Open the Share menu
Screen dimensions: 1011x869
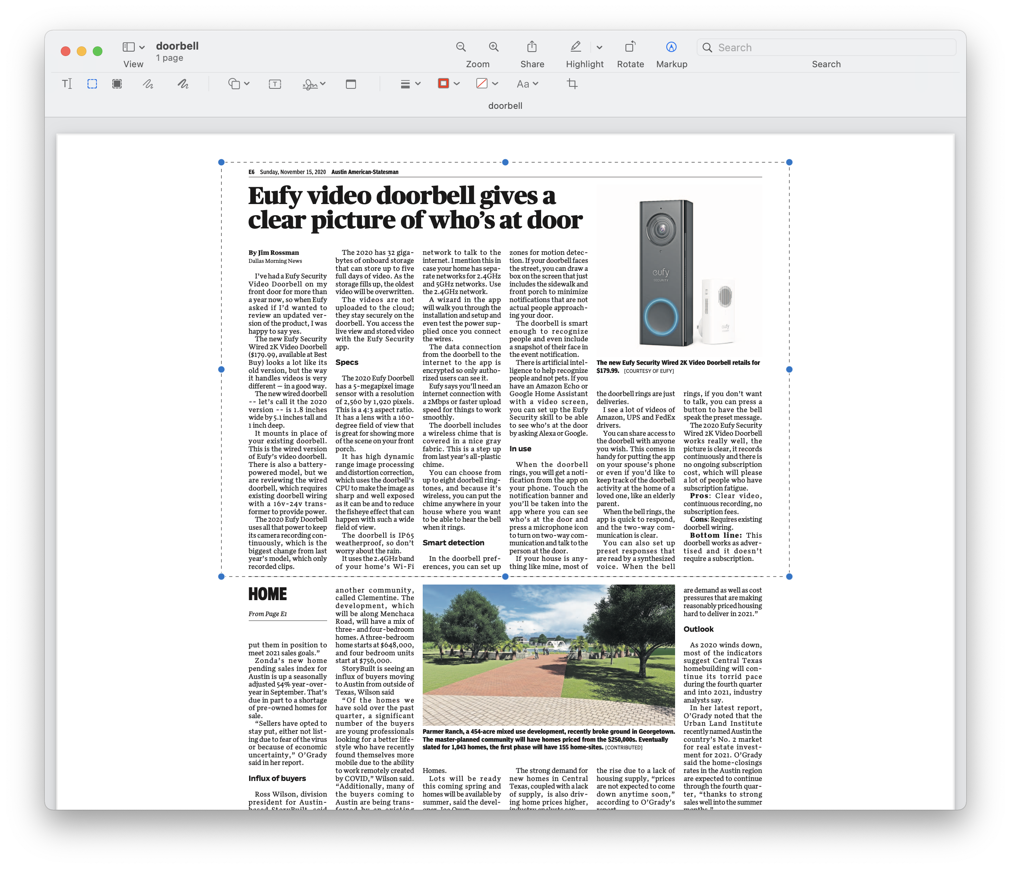click(x=532, y=47)
